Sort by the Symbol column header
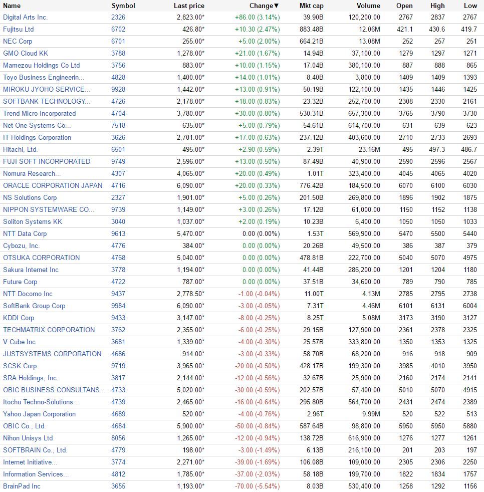484x492 pixels. click(123, 6)
